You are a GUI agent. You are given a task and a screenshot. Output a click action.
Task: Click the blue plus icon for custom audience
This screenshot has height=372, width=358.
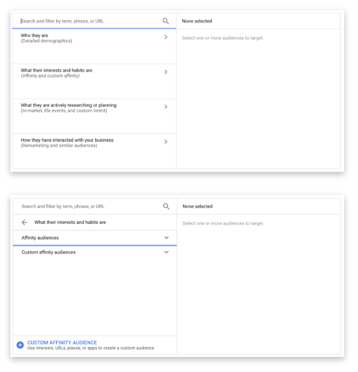[20, 345]
